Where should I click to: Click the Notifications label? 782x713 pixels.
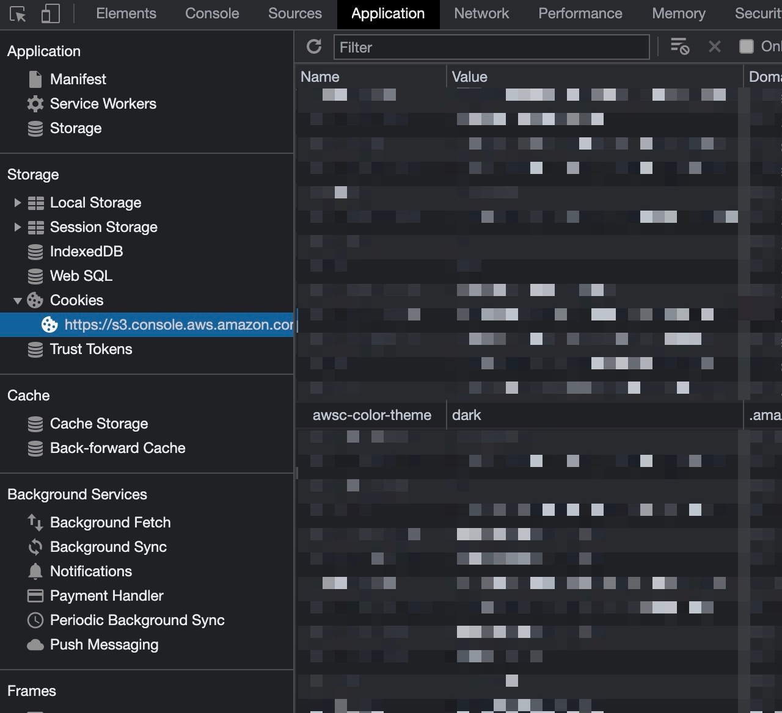(x=91, y=571)
